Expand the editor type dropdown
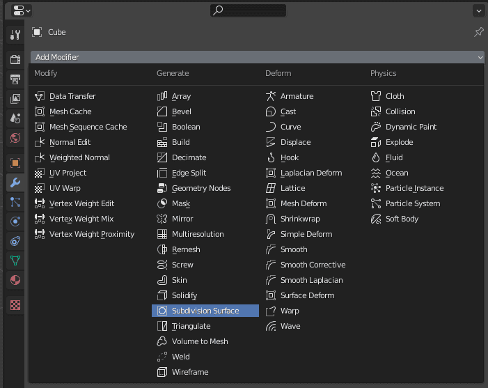Screen dimensions: 488x388 (22, 10)
